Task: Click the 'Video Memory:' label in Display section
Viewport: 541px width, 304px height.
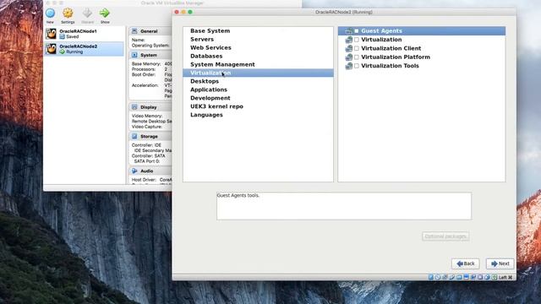Action: [146, 116]
